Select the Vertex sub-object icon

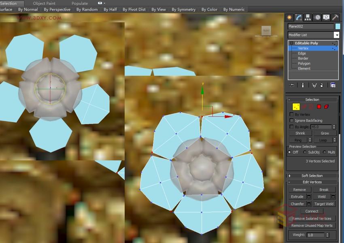click(295, 107)
